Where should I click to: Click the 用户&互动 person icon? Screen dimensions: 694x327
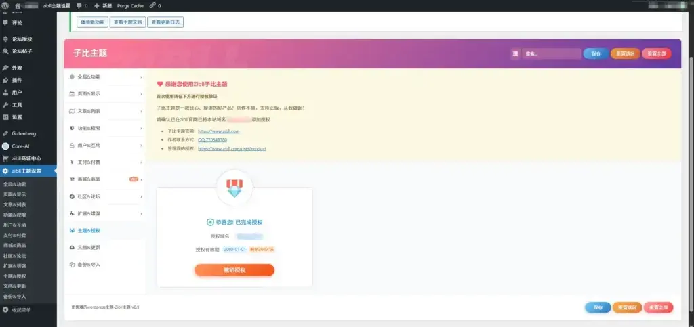(x=72, y=145)
